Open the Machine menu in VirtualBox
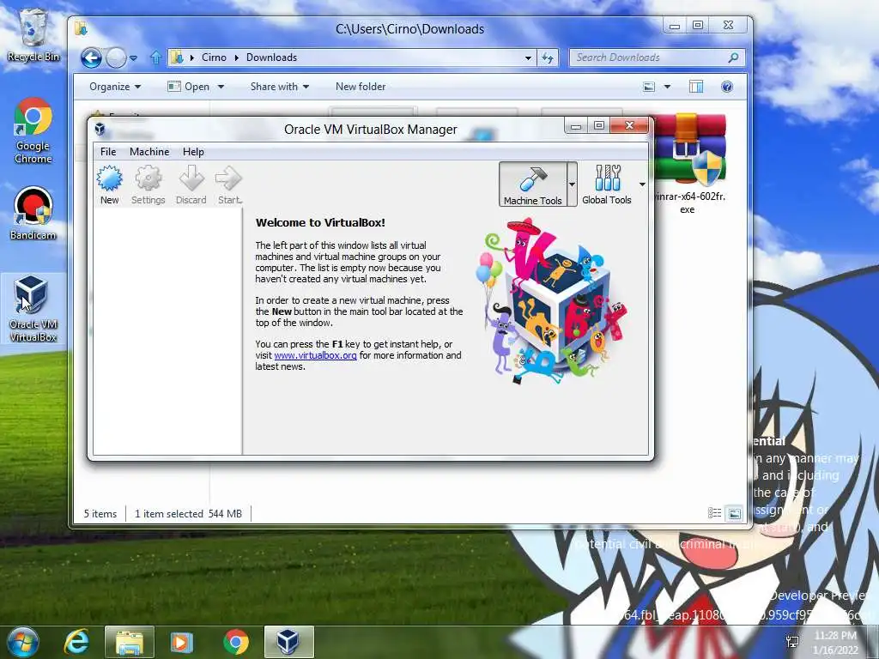Screen dimensions: 879x659 [149, 152]
